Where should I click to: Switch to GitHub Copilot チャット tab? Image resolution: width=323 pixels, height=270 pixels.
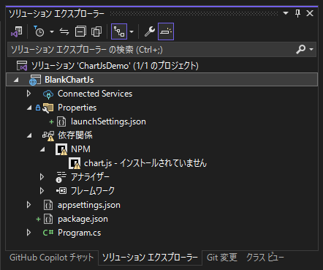coord(51,258)
